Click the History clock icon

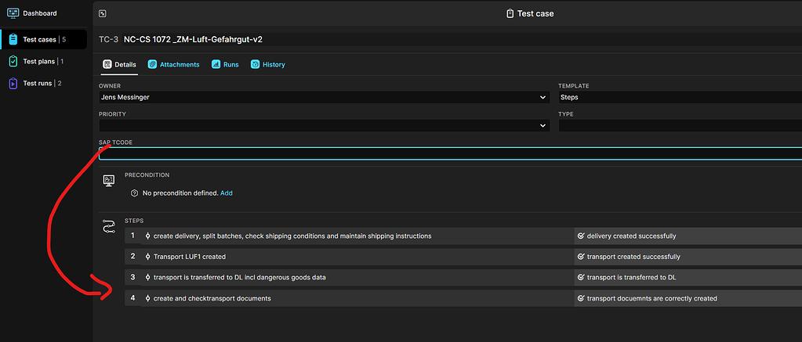[x=256, y=64]
